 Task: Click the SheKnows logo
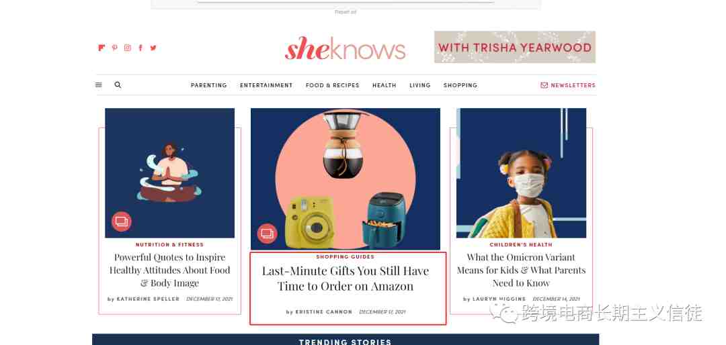click(x=345, y=48)
